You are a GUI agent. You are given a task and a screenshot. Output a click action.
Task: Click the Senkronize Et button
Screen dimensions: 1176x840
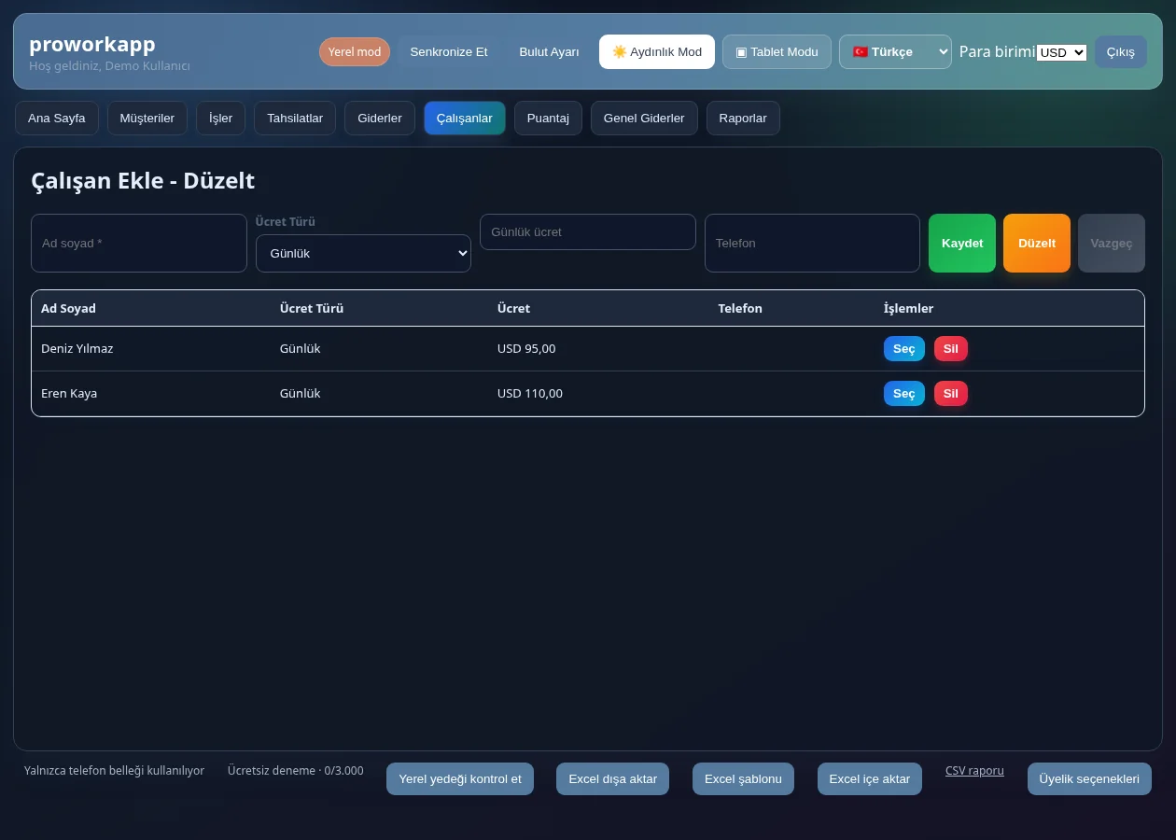(449, 52)
